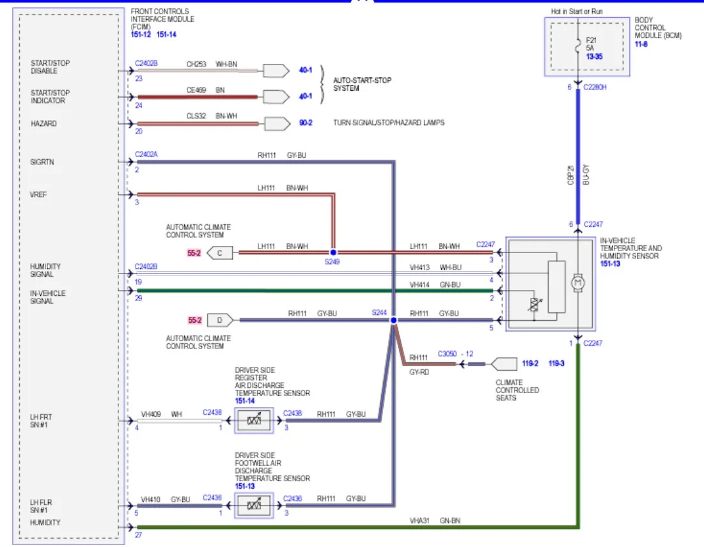Select the VREF pin label
Viewport: 704px width, 547px height.
tap(38, 195)
